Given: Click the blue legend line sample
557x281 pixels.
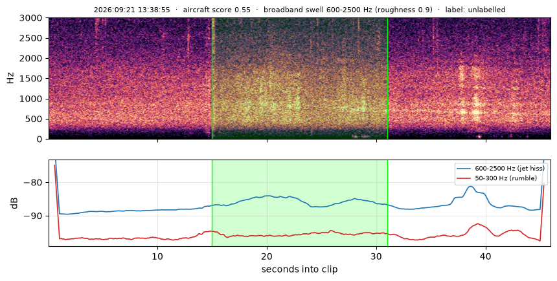Looking at the screenshot, I should coord(465,169).
